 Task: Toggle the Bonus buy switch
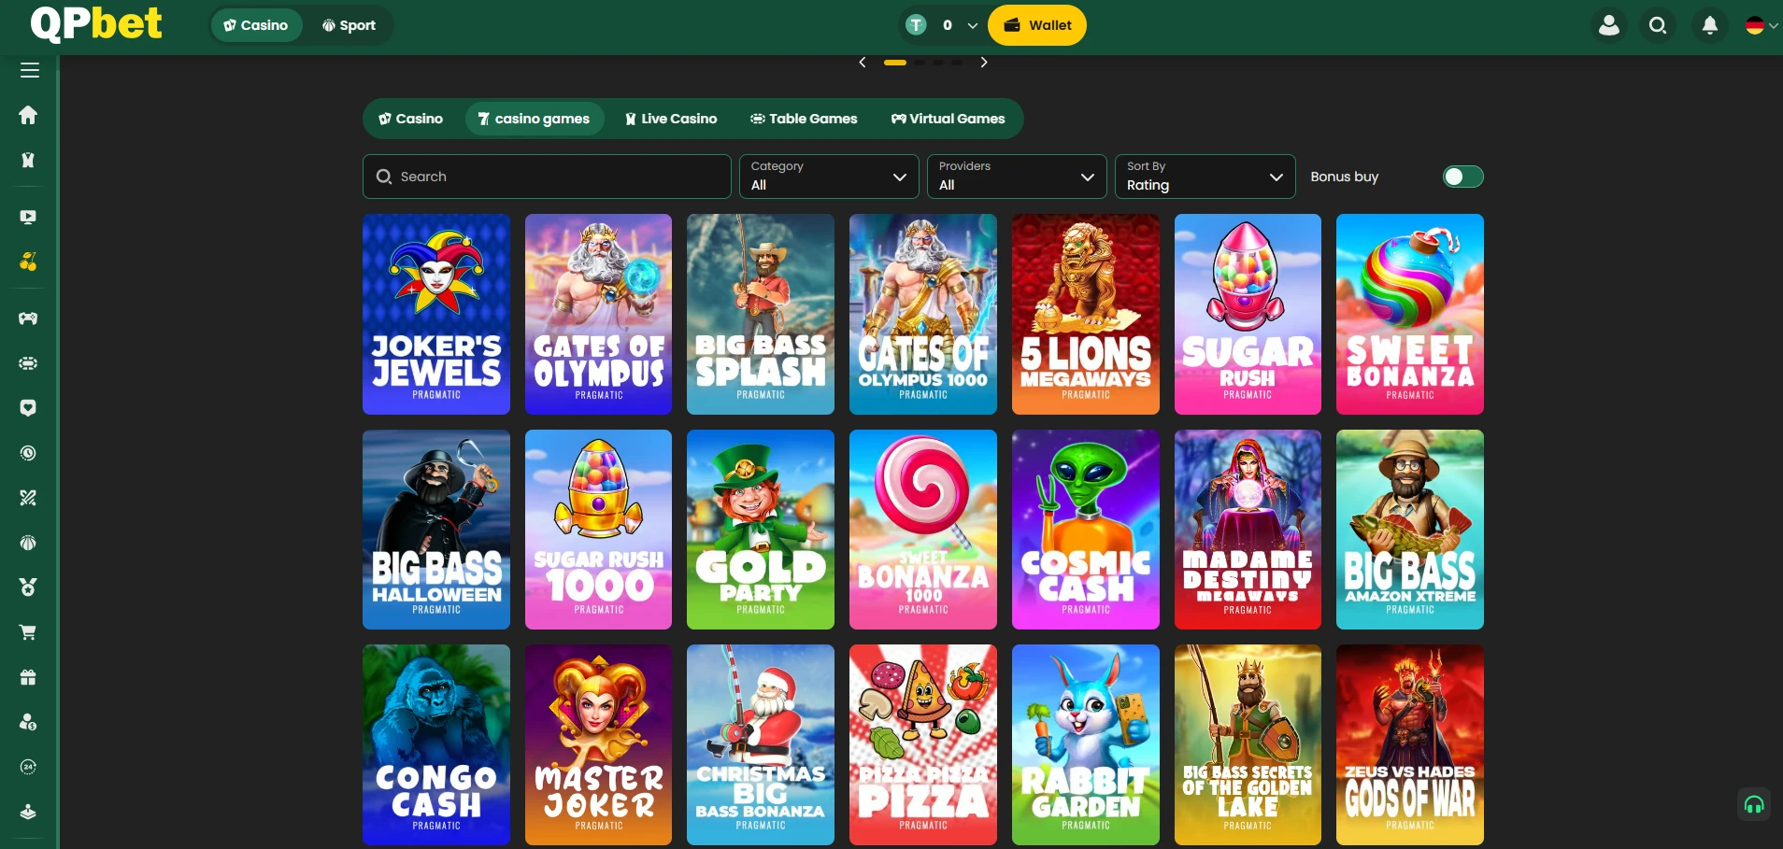(1462, 177)
